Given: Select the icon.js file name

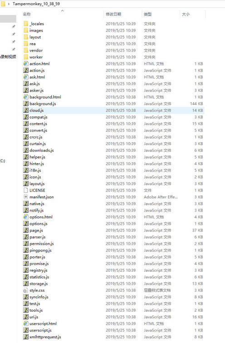Looking at the screenshot, I should pyautogui.click(x=35, y=177).
